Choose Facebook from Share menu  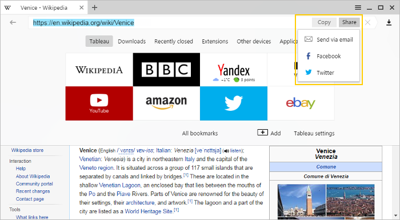[329, 56]
